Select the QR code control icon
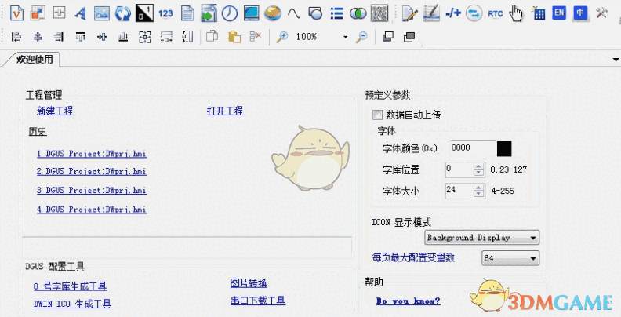This screenshot has width=621, height=317. pyautogui.click(x=379, y=13)
